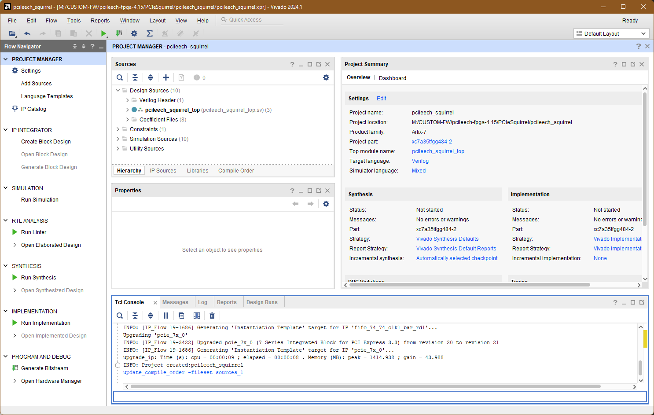The image size is (654, 415).
Task: Open the toolbar Settings gear icon
Action: tap(134, 33)
